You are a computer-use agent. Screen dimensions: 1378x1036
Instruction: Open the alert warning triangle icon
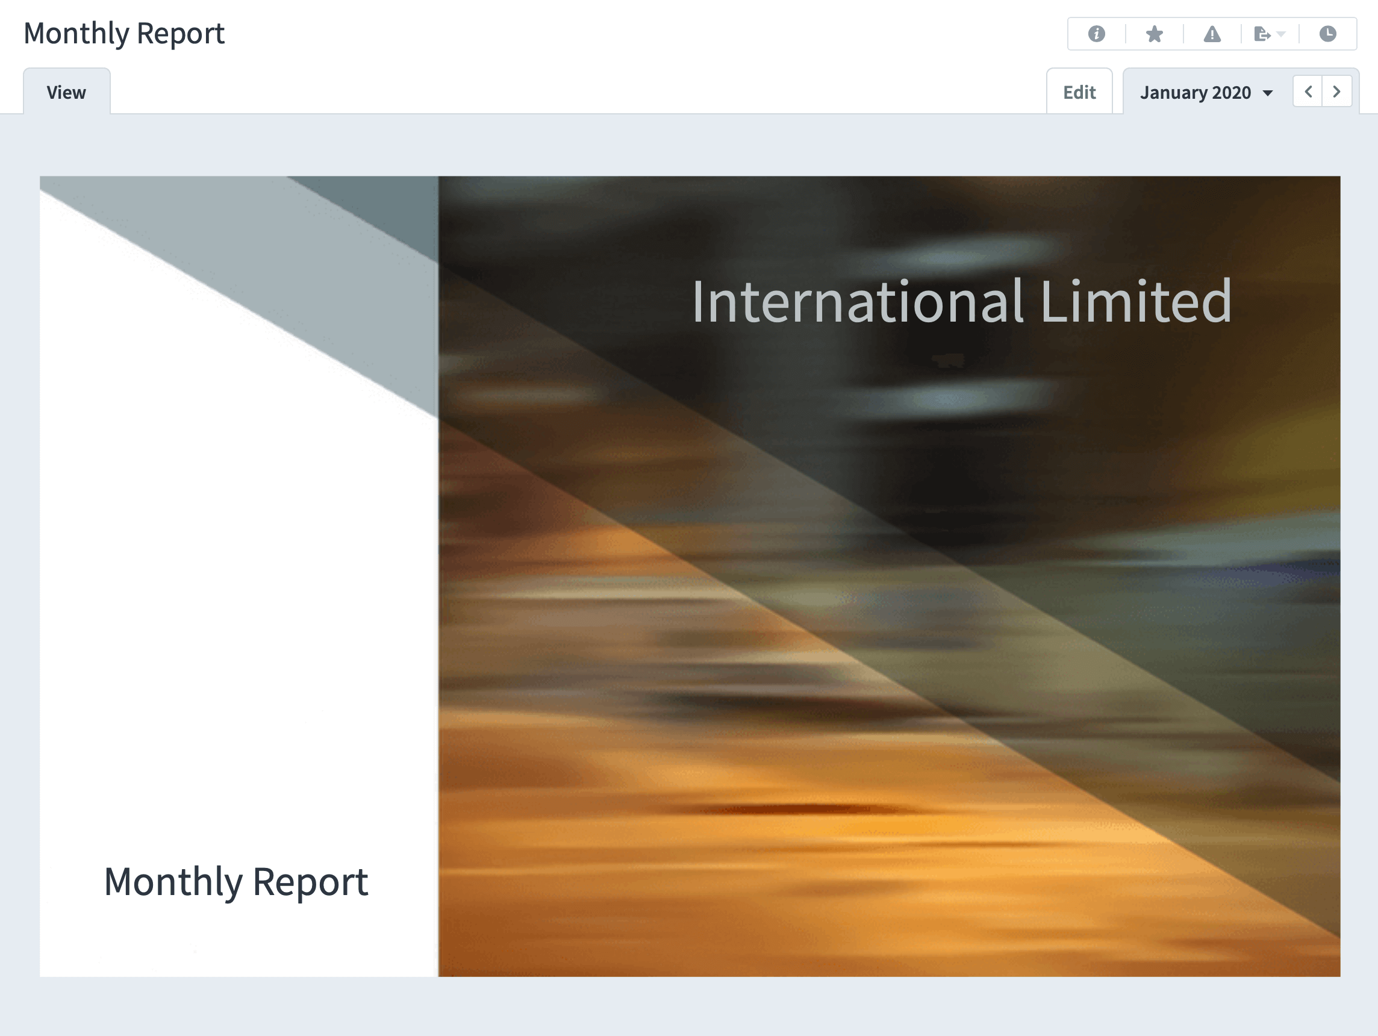(1212, 34)
